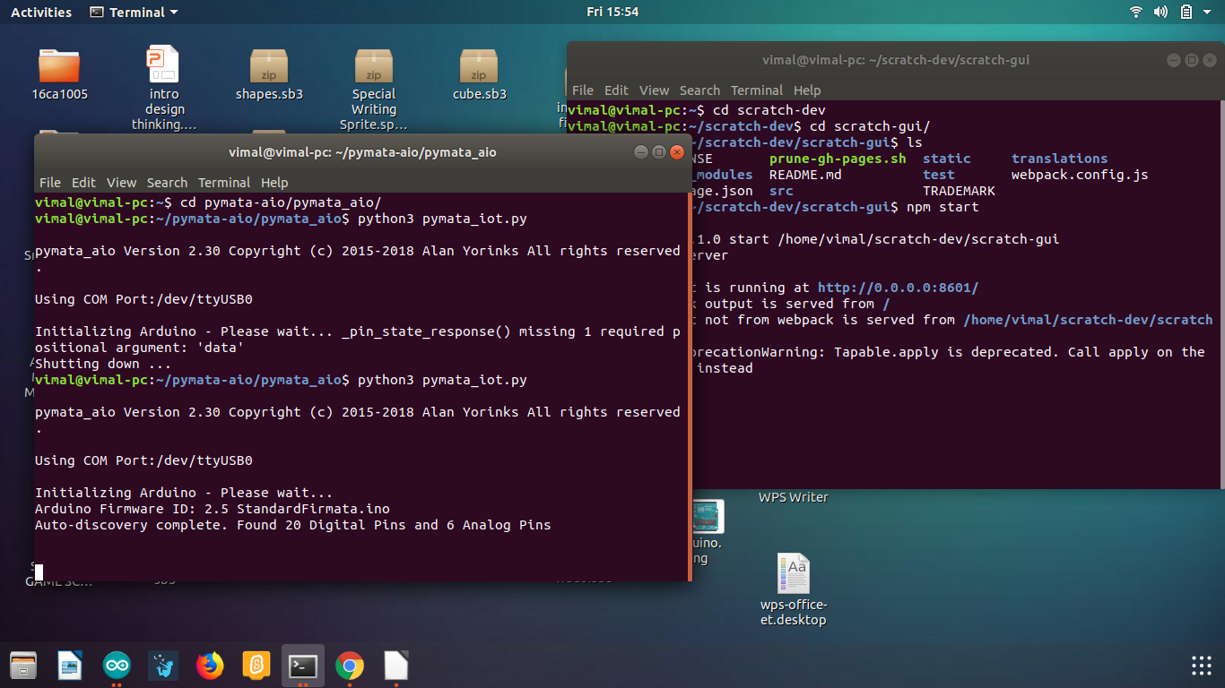Launch Firefox from the dock
1225x688 pixels.
point(210,666)
